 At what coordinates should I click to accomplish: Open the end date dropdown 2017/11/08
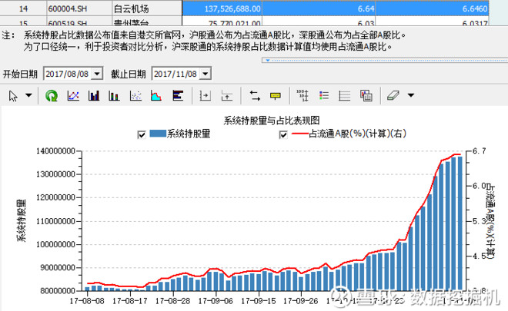point(205,74)
